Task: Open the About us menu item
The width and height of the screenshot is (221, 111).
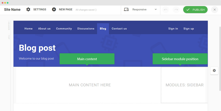Action: (x=44, y=29)
